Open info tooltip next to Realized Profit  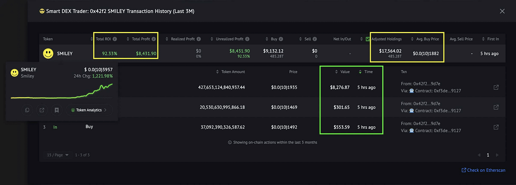[199, 39]
